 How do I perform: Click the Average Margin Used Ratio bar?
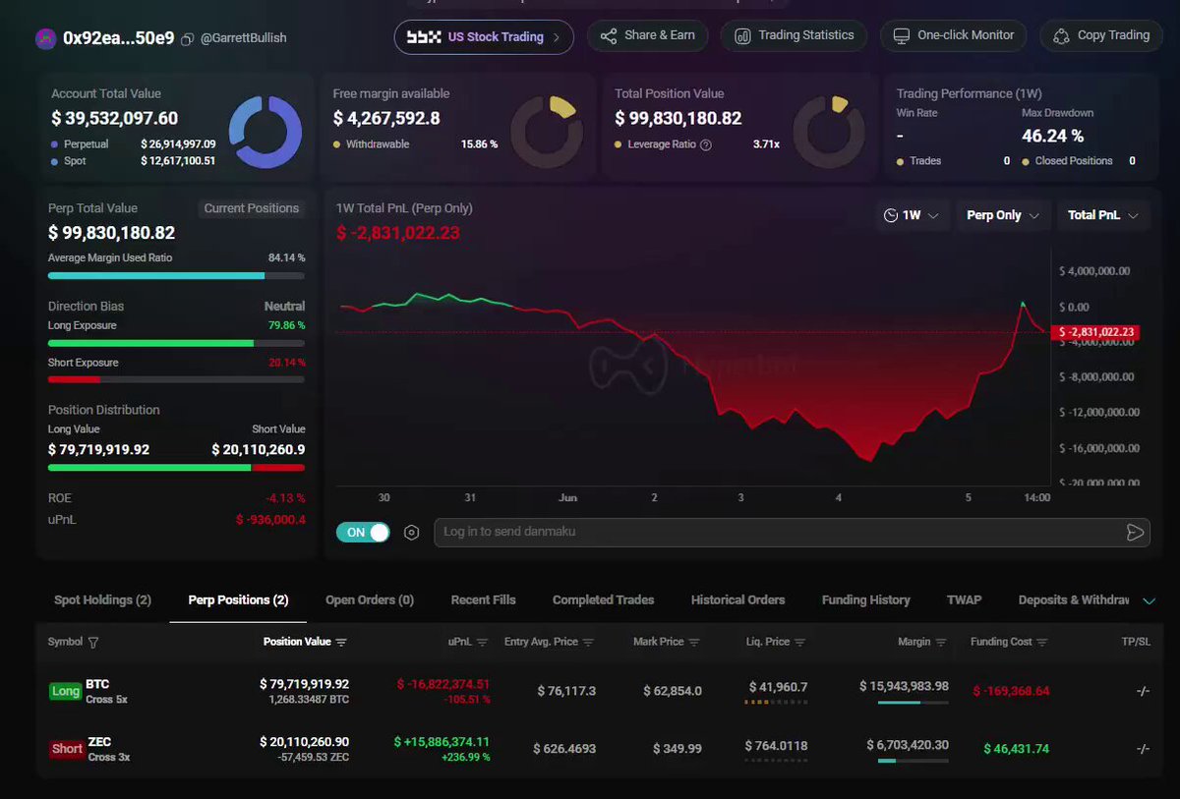176,276
